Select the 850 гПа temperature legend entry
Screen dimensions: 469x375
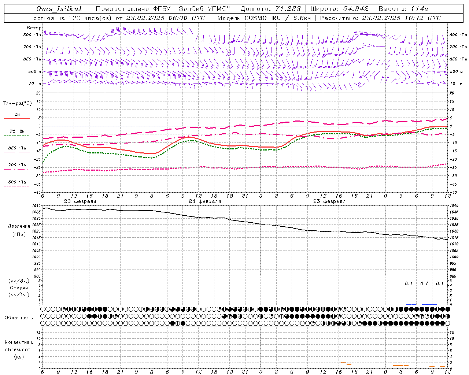17,148
